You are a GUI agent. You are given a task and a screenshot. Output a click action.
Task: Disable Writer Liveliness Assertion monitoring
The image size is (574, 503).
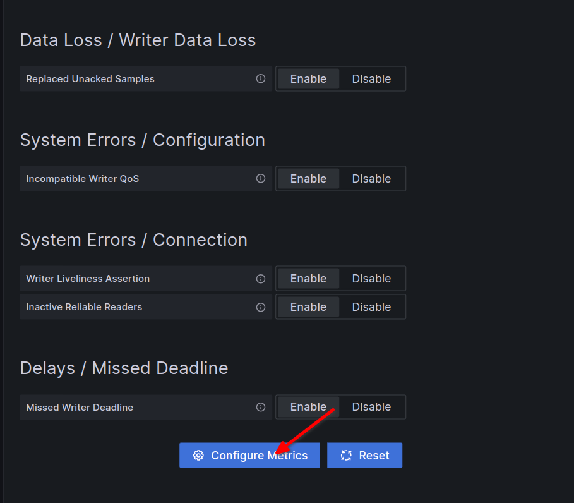[x=371, y=278]
